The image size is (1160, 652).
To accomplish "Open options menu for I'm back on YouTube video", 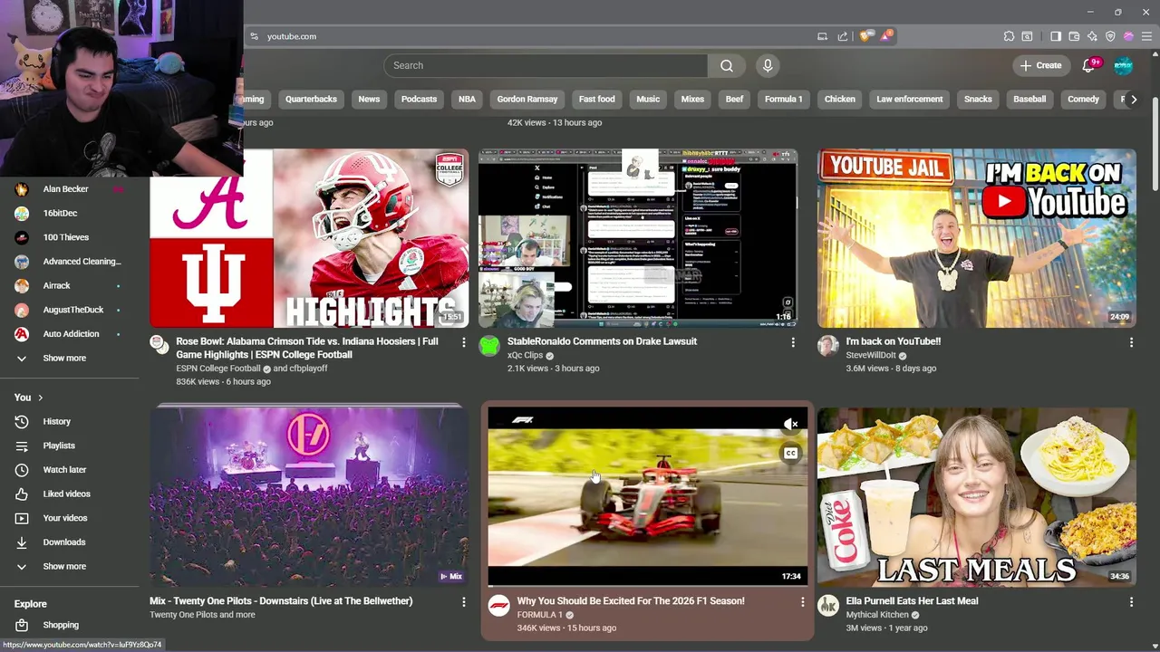I will pos(1131,342).
